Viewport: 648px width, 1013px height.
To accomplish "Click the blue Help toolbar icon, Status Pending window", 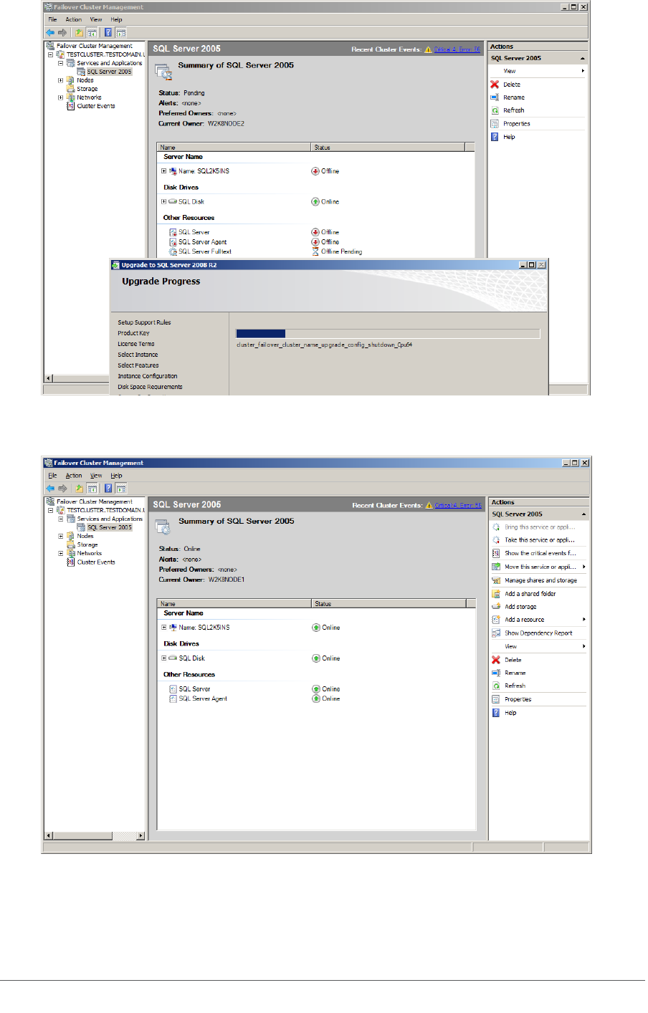I will 108,32.
